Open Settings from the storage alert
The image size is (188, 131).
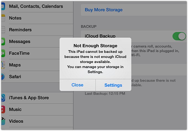[x=113, y=85]
